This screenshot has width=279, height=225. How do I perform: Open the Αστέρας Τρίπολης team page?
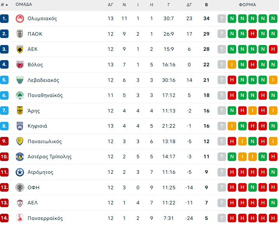(x=49, y=157)
